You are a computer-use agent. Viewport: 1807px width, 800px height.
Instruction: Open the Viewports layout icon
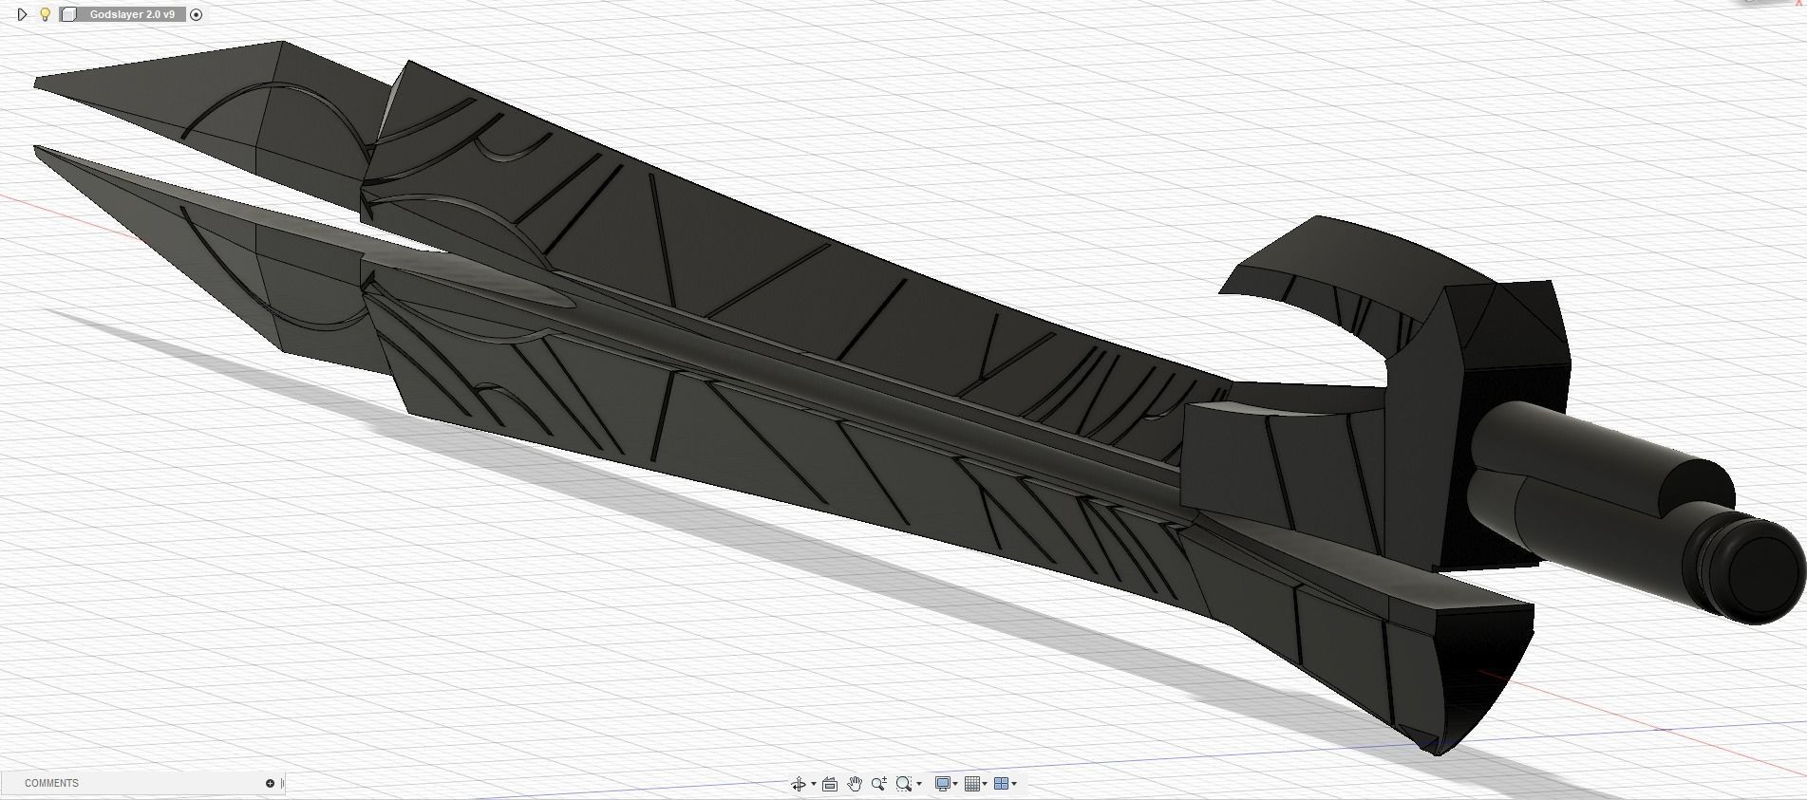pyautogui.click(x=1002, y=784)
